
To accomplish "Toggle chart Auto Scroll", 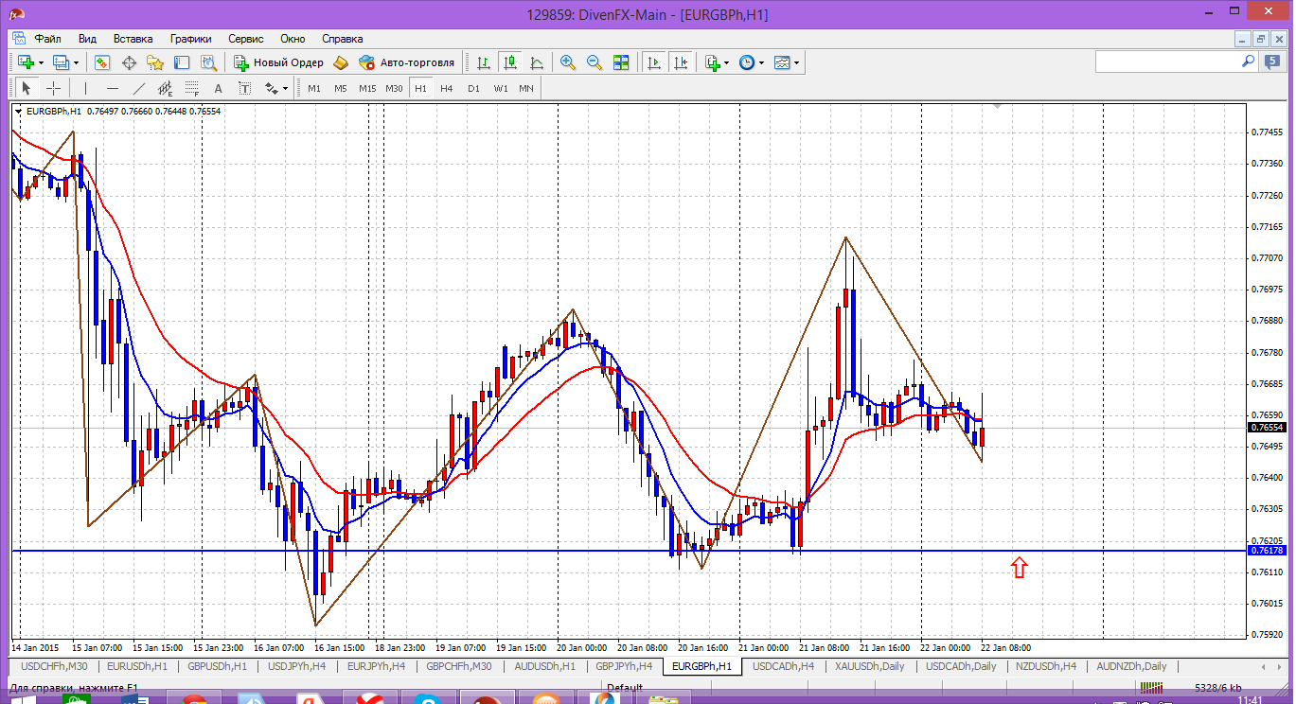I will click(x=653, y=62).
